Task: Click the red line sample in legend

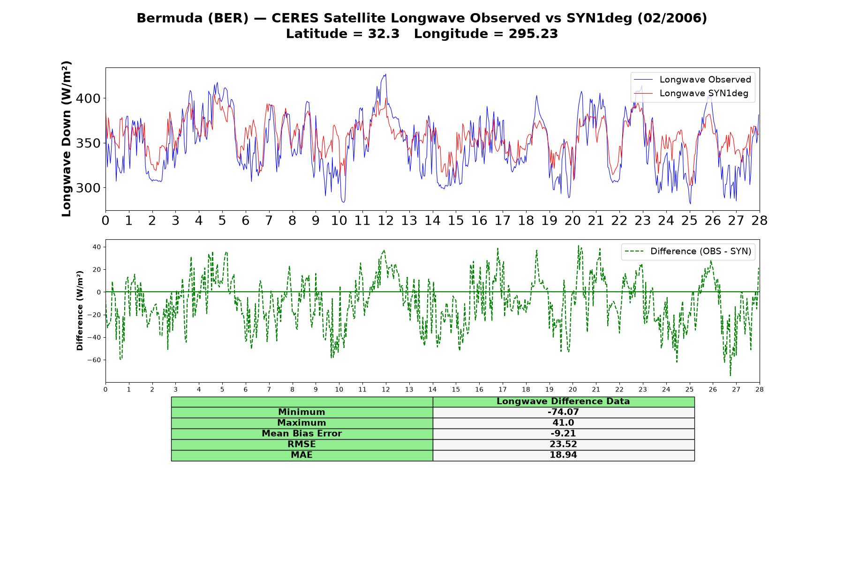Action: pyautogui.click(x=643, y=94)
